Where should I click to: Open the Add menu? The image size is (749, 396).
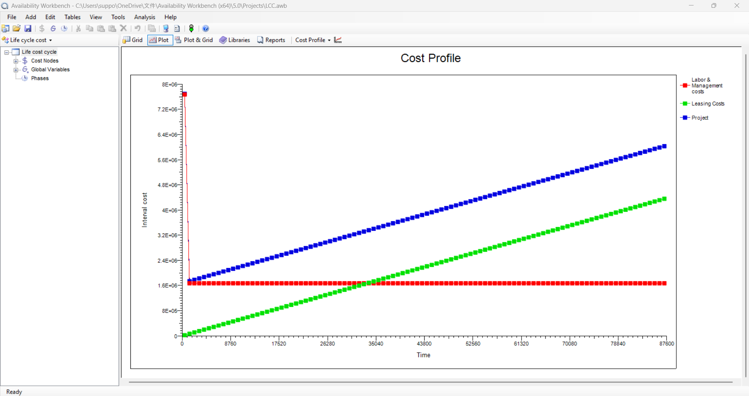[30, 17]
